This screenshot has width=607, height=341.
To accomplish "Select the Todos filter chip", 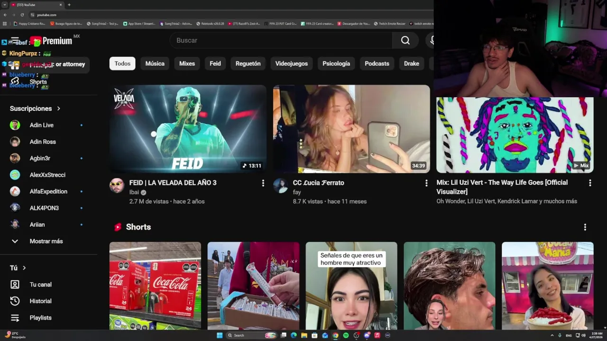I will tap(122, 63).
